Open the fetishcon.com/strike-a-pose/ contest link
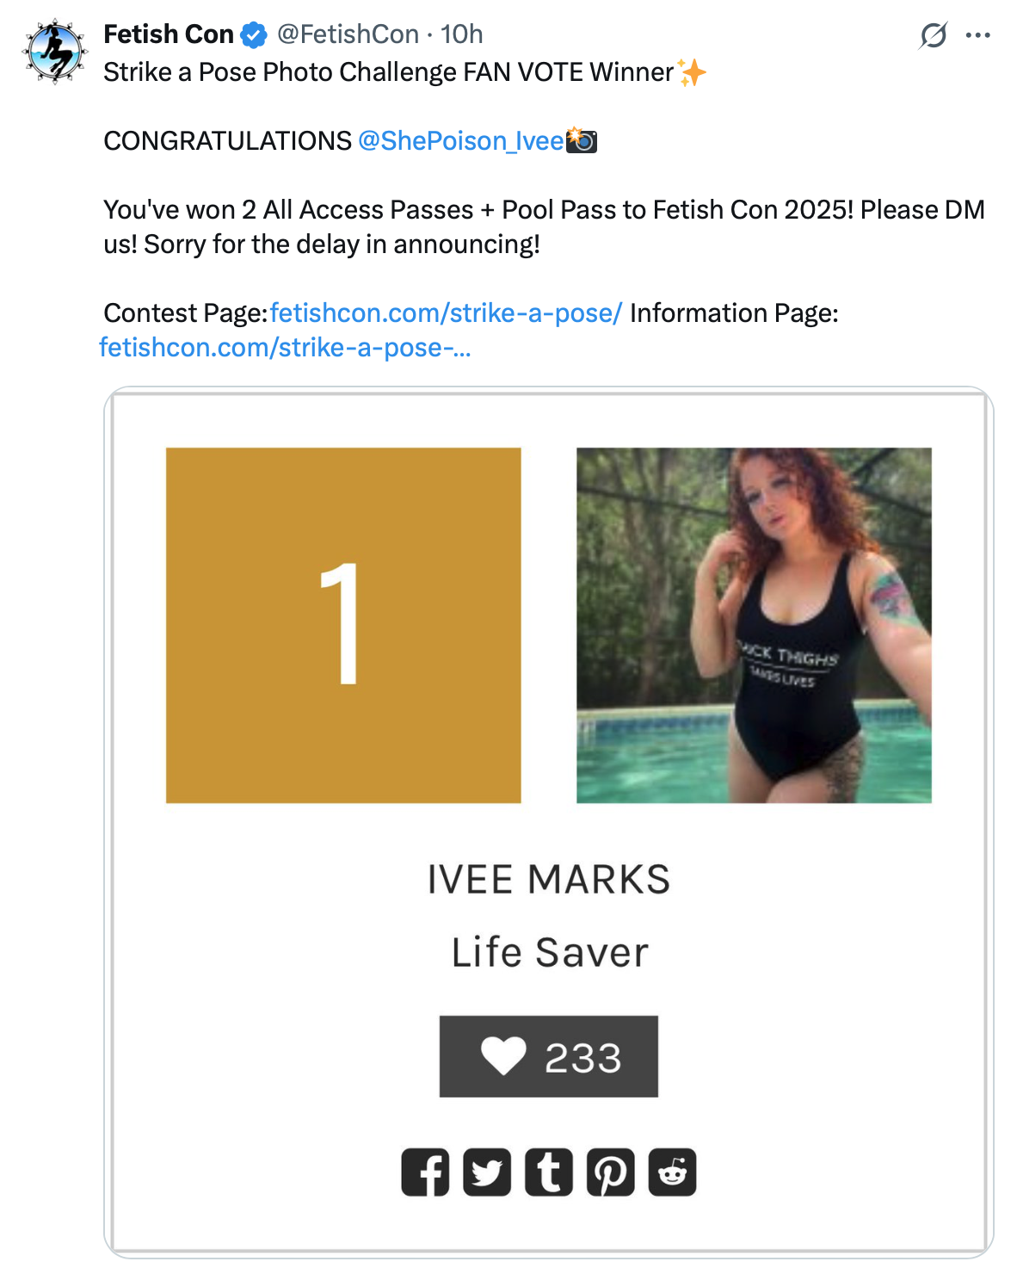Image resolution: width=1017 pixels, height=1274 pixels. click(446, 312)
